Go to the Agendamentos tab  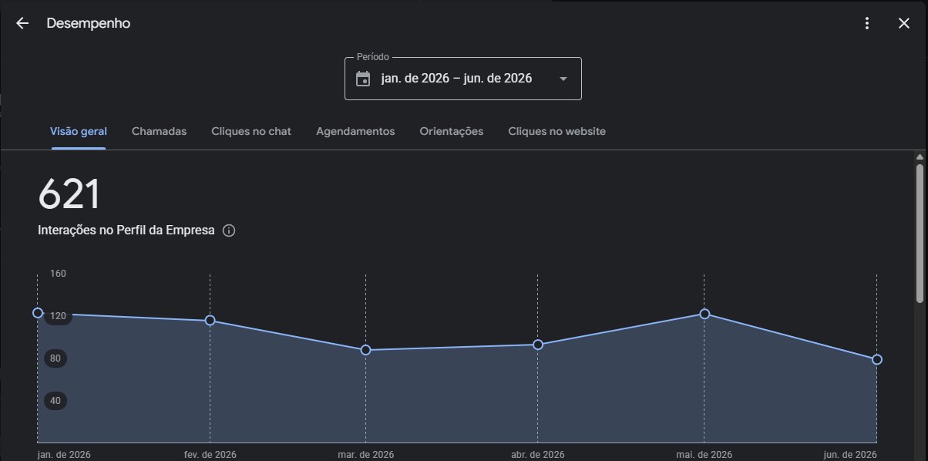[355, 131]
